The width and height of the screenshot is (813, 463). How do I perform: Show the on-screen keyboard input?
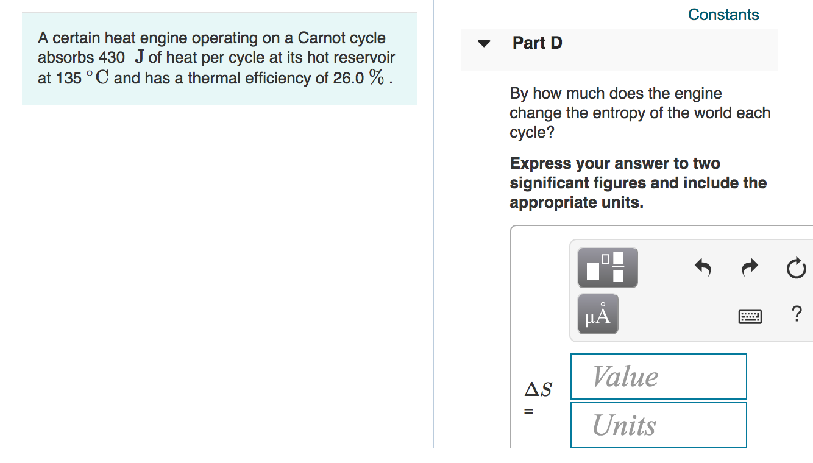coord(750,316)
